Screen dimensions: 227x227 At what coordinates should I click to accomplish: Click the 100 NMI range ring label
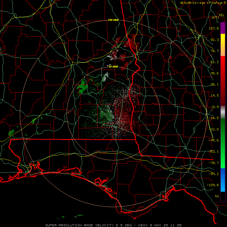[x=113, y=20]
